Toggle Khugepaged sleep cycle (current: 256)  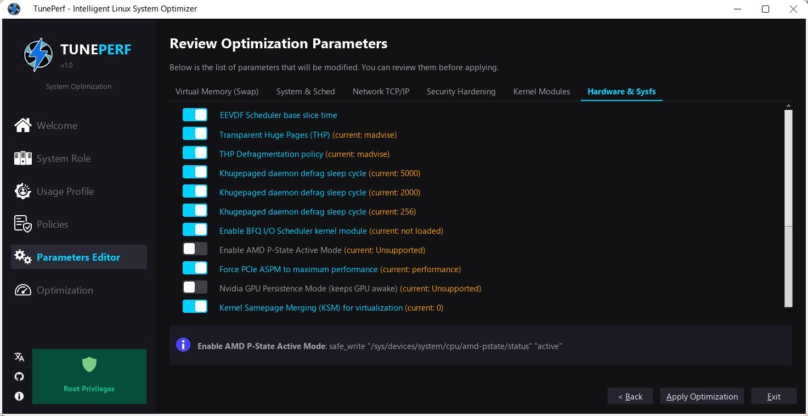pos(195,211)
